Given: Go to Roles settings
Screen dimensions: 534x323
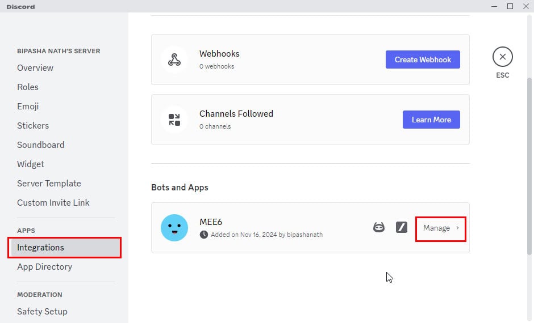Looking at the screenshot, I should click(x=28, y=87).
